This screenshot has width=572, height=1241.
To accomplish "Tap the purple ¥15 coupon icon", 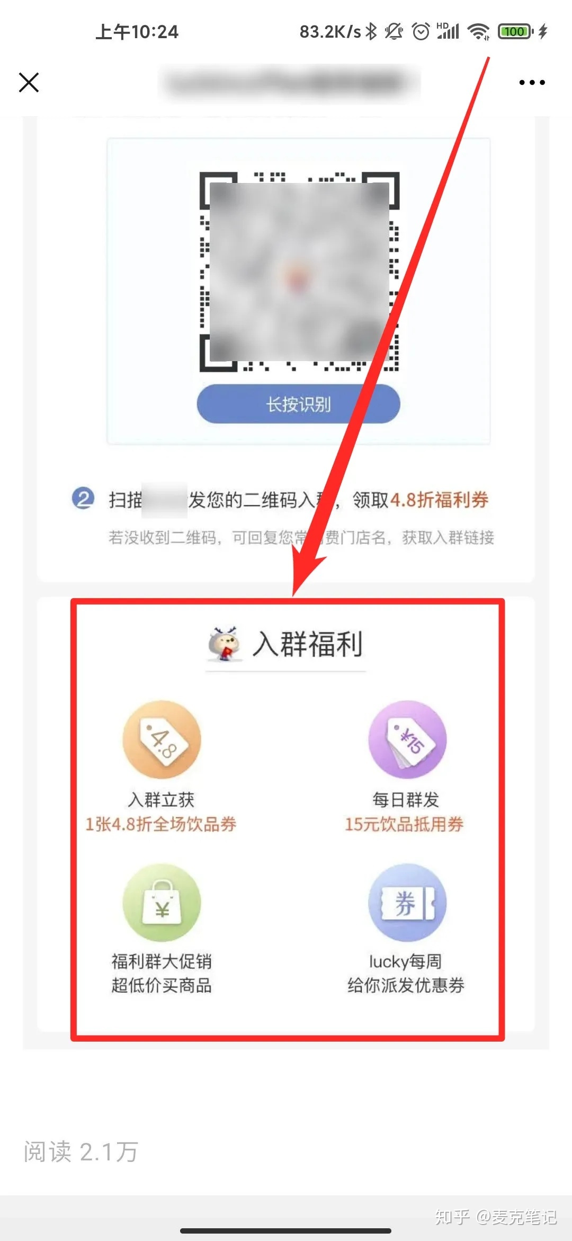I will tap(407, 740).
